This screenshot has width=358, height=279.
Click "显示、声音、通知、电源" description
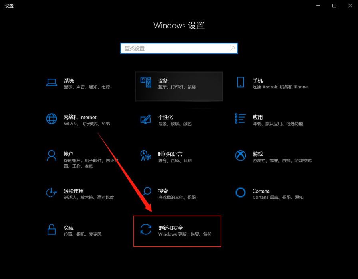click(87, 87)
